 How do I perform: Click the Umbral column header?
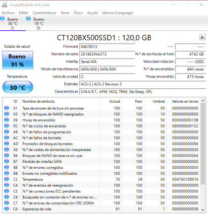(156, 101)
